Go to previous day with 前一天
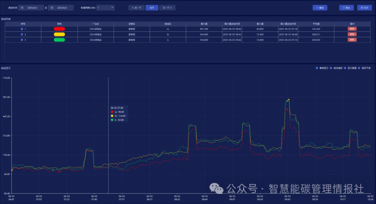376x204 pixels. [136, 8]
